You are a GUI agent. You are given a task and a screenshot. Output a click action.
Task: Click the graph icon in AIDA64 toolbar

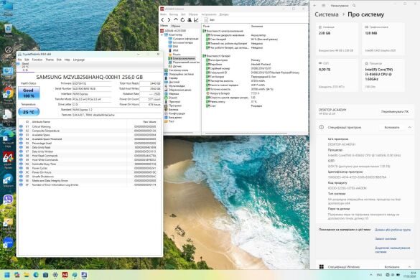(196, 20)
